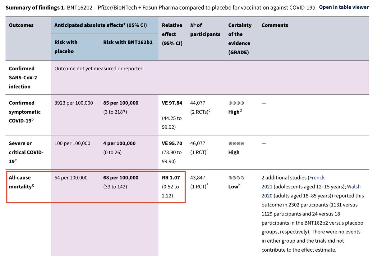The width and height of the screenshot is (373, 256).
Task: Click the '4 per 100,000' risk value
Action: [119, 143]
